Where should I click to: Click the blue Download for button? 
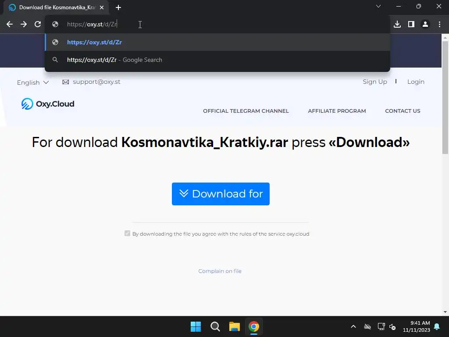[x=221, y=194]
